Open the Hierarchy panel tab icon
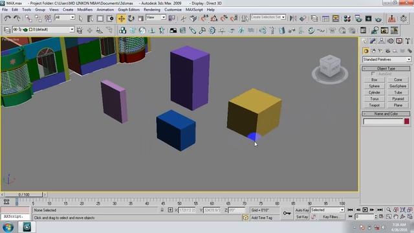The height and width of the screenshot is (233, 414). point(382,41)
